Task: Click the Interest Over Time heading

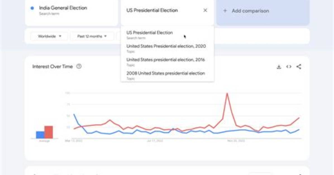Action: pos(53,67)
